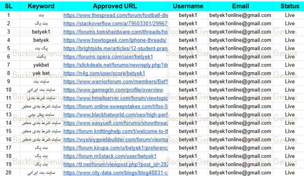Follow the brightside.me articles link
This screenshot has height=176, width=304.
[116, 48]
